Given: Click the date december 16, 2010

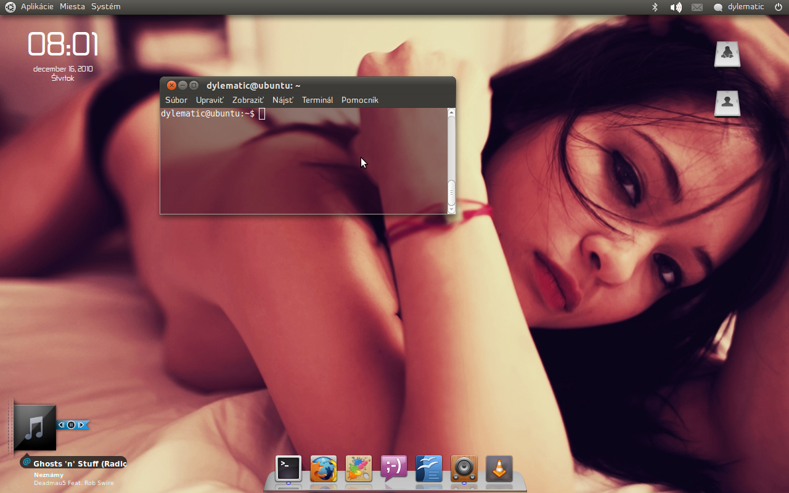Looking at the screenshot, I should tap(63, 69).
